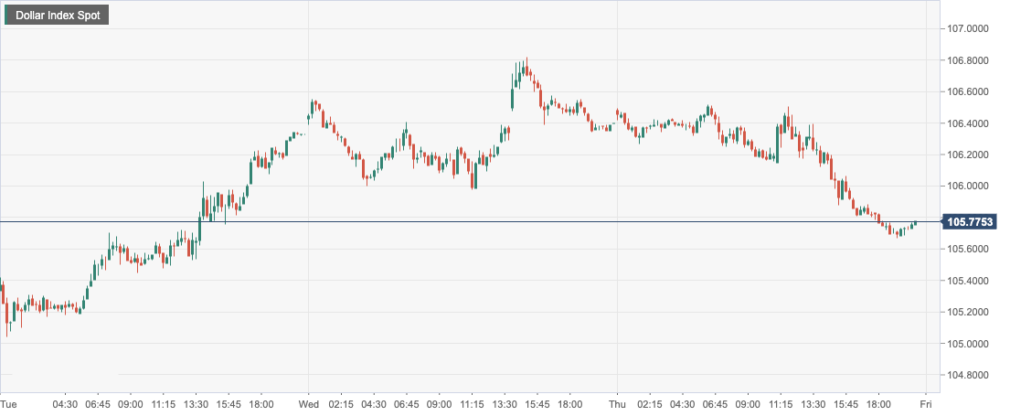Click the 106.6000 price axis label
Image resolution: width=1010 pixels, height=416 pixels.
(x=970, y=92)
